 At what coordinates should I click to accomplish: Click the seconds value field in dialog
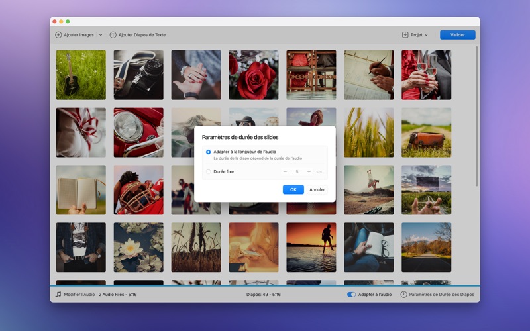click(x=297, y=172)
